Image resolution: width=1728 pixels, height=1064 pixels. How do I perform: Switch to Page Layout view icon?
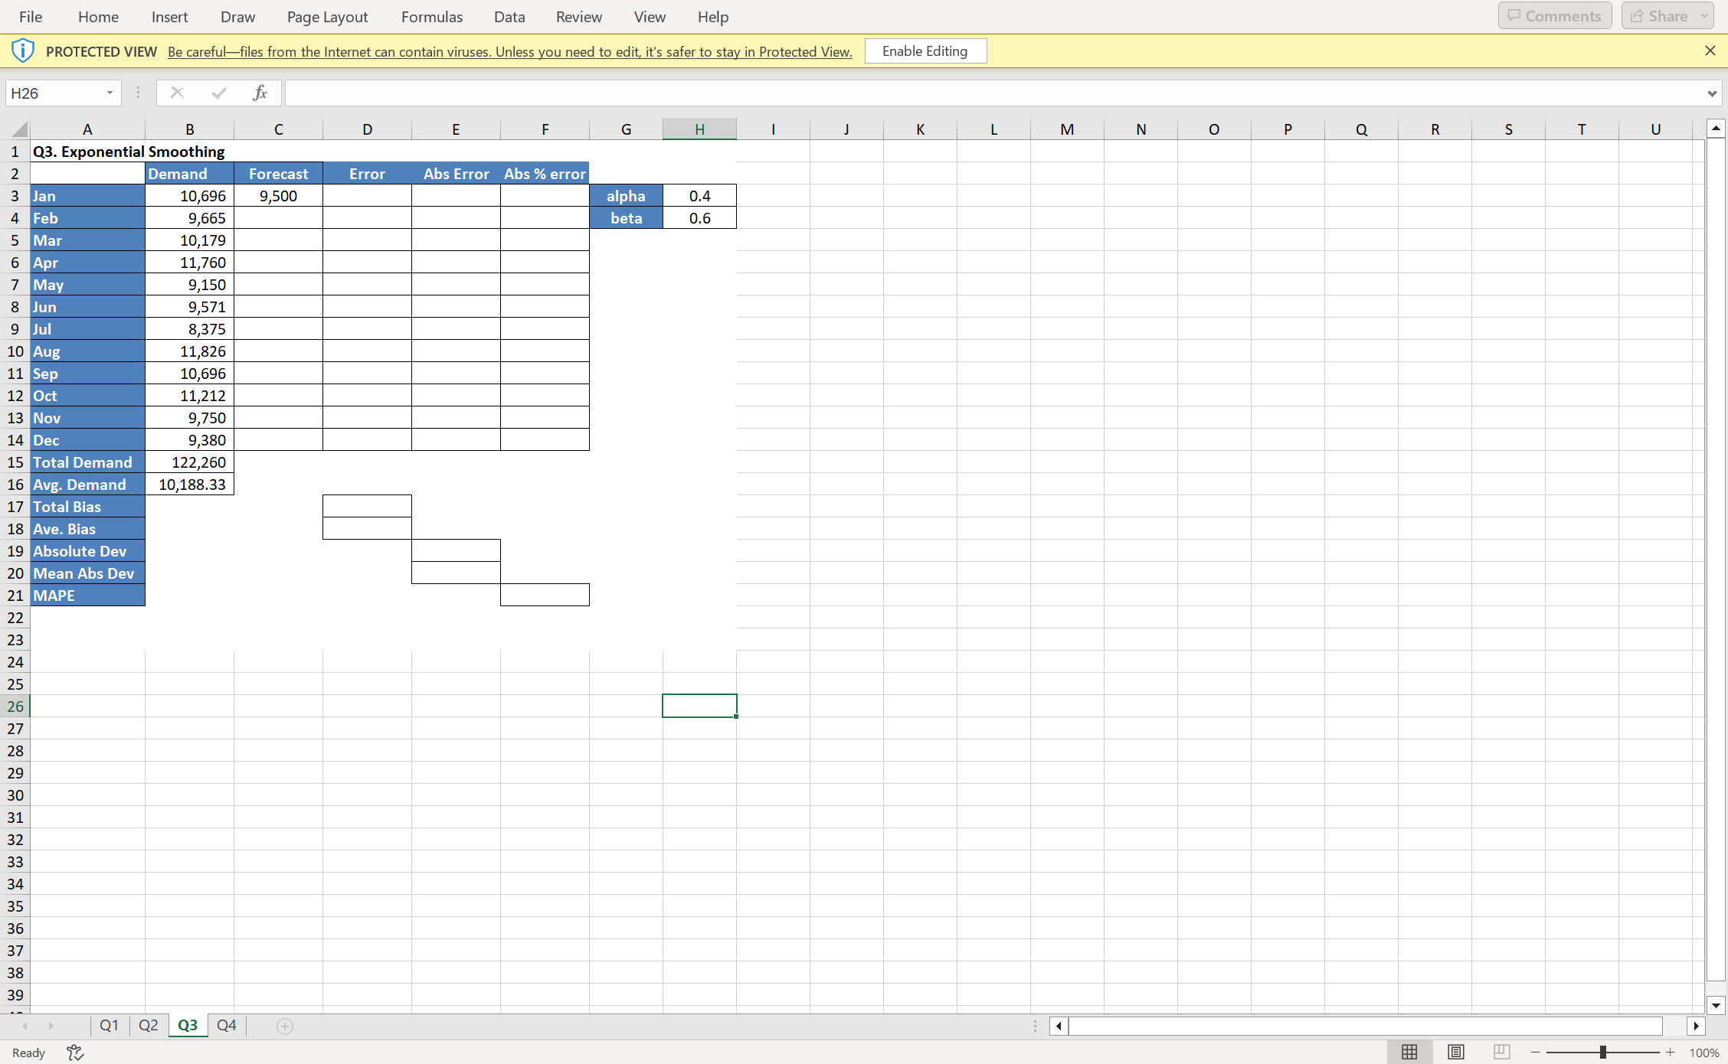point(1455,1052)
